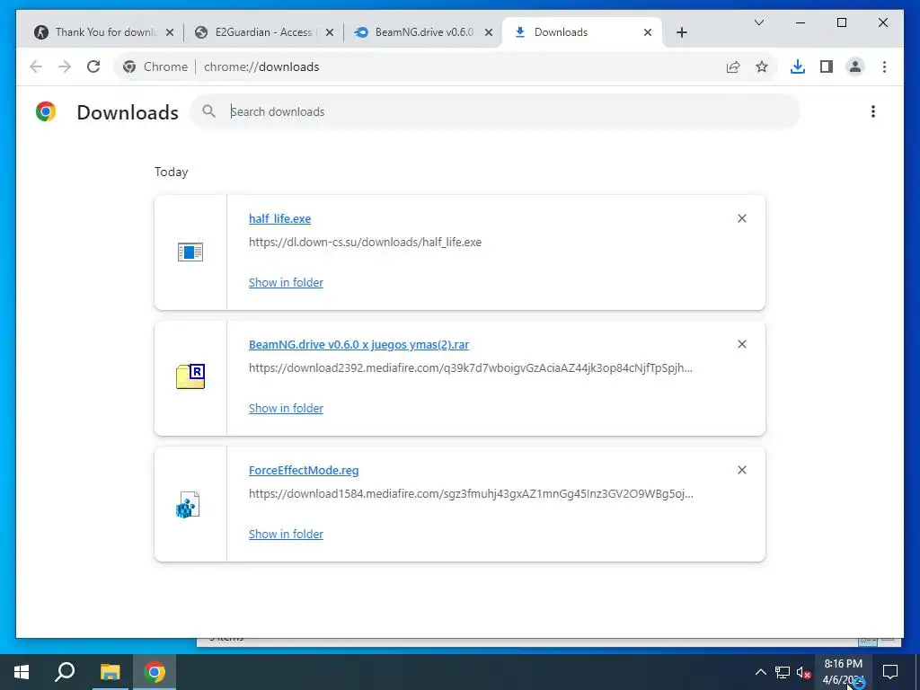
Task: Expand the tab search chevron
Action: (758, 22)
